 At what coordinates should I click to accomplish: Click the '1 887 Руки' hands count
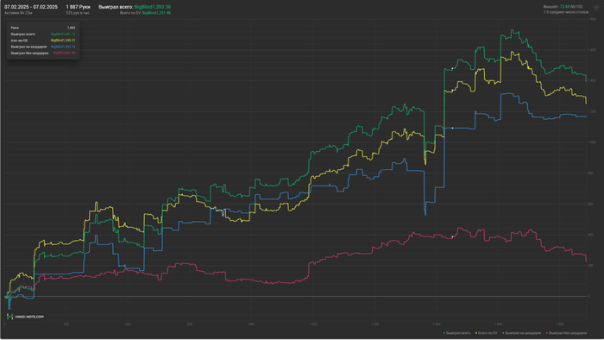pos(79,7)
